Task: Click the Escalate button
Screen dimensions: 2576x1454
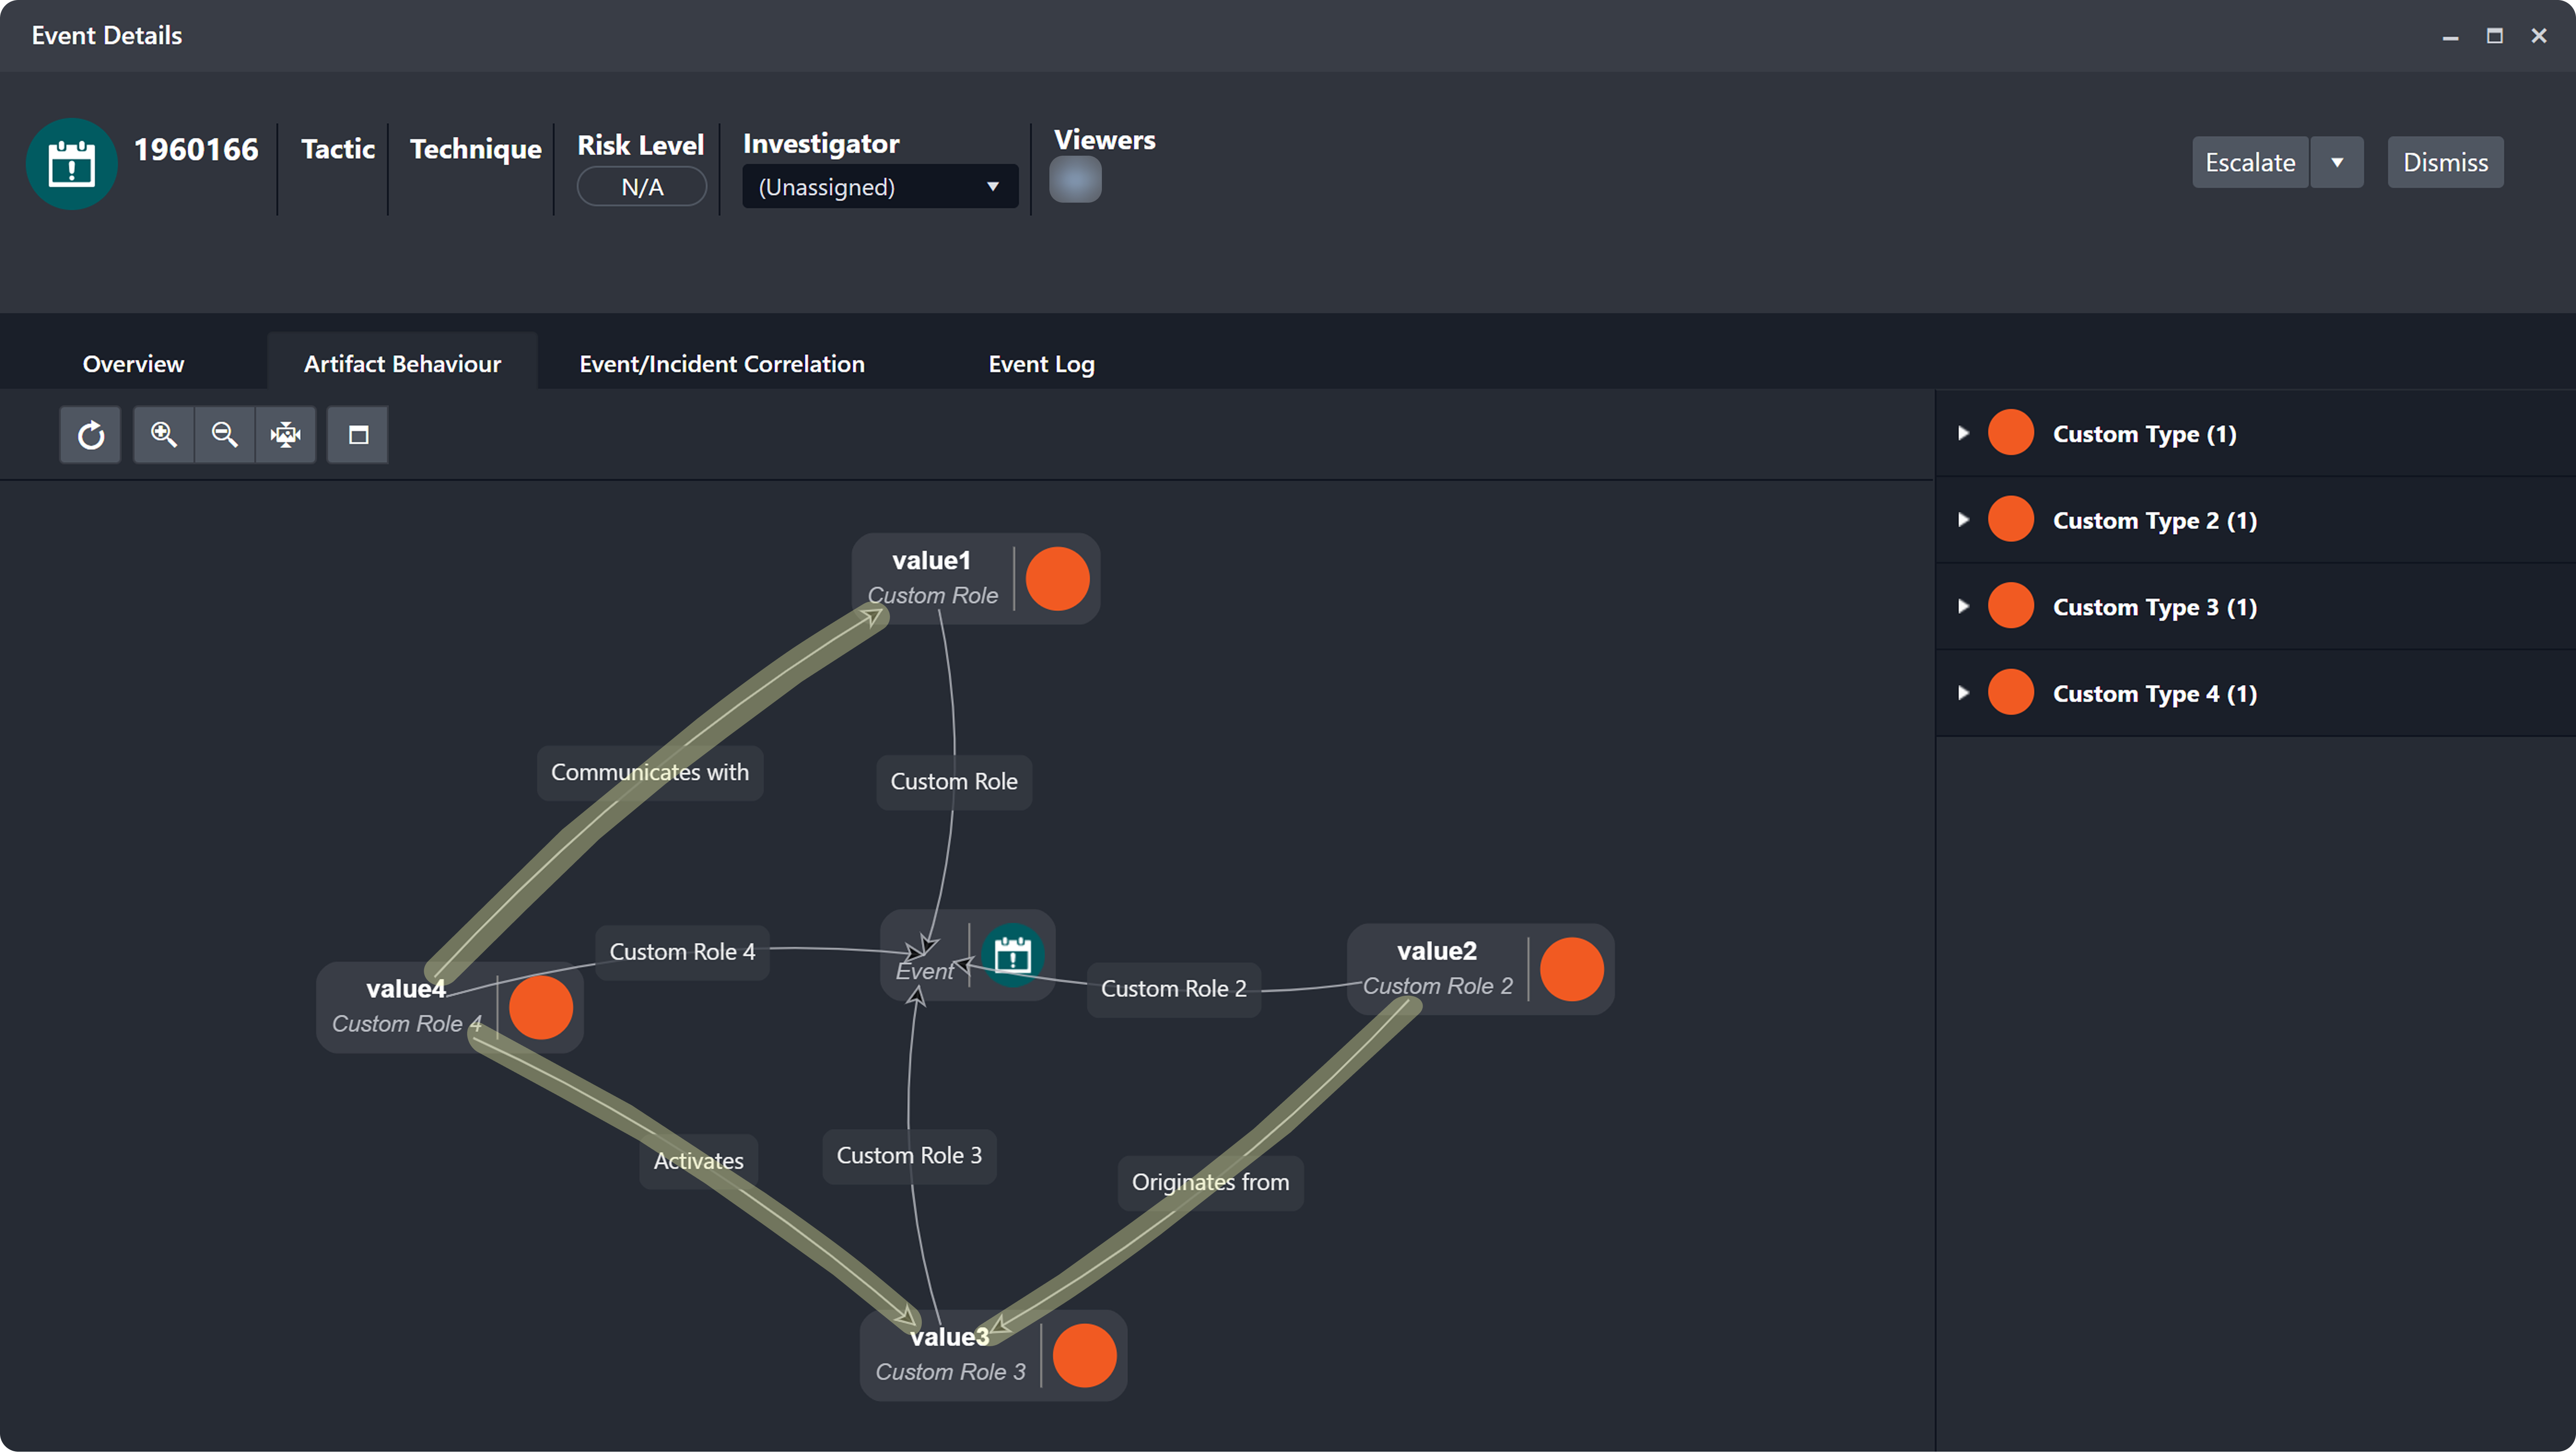Action: click(x=2250, y=163)
